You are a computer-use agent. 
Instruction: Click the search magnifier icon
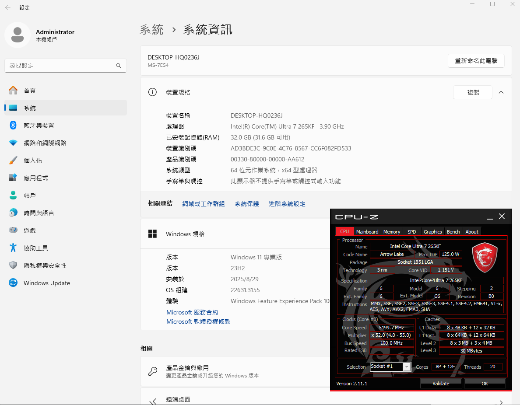118,66
